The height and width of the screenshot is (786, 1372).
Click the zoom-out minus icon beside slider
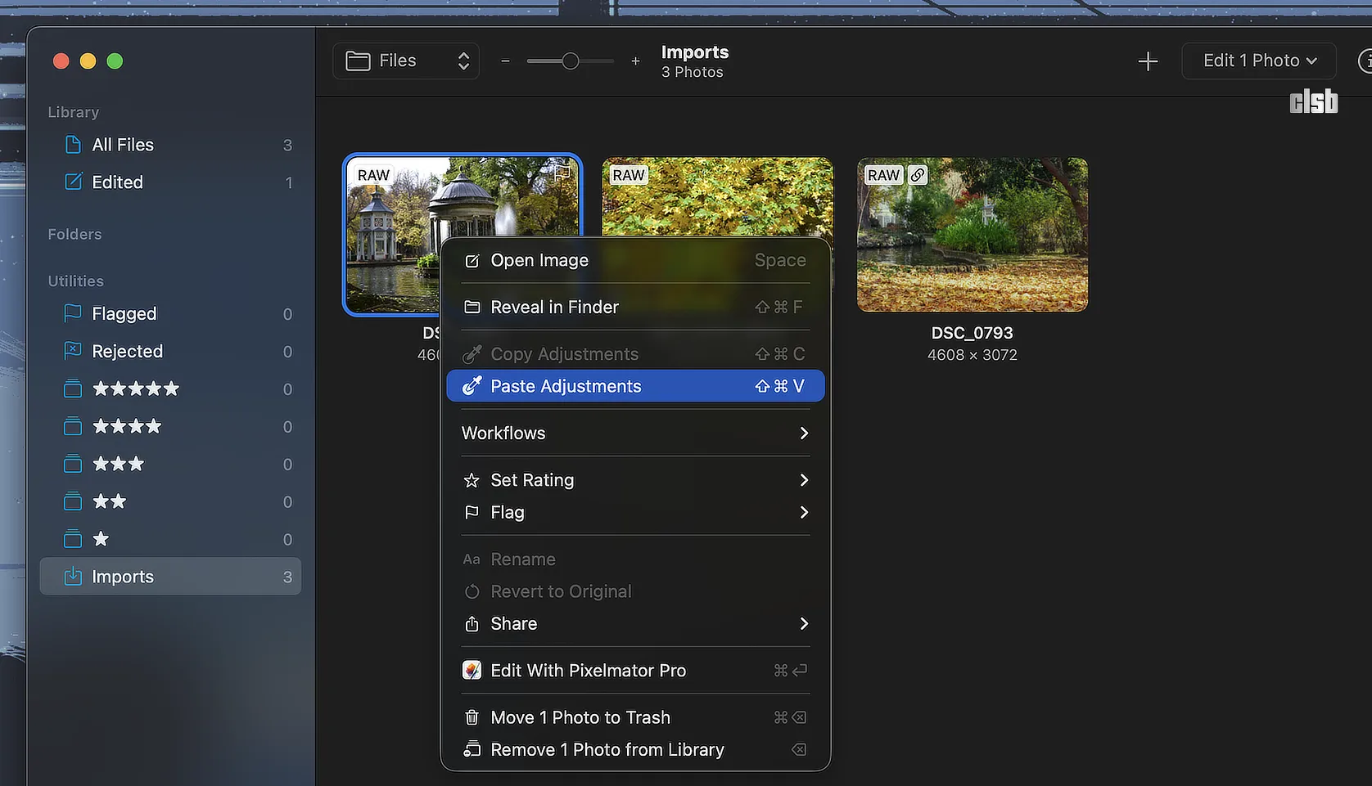point(505,61)
